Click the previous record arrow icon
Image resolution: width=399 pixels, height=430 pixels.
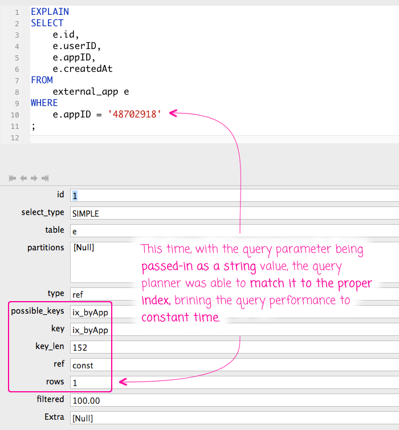pos(23,178)
